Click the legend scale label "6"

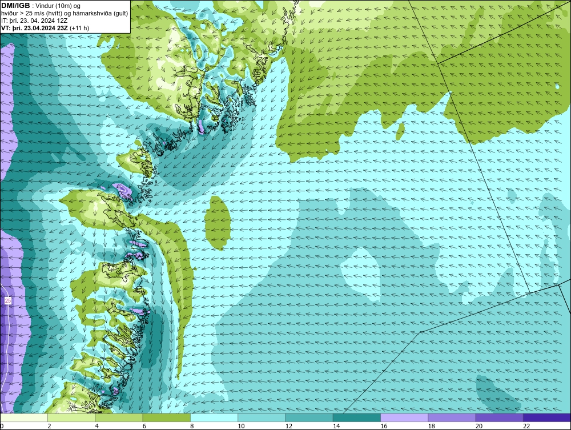(x=144, y=426)
